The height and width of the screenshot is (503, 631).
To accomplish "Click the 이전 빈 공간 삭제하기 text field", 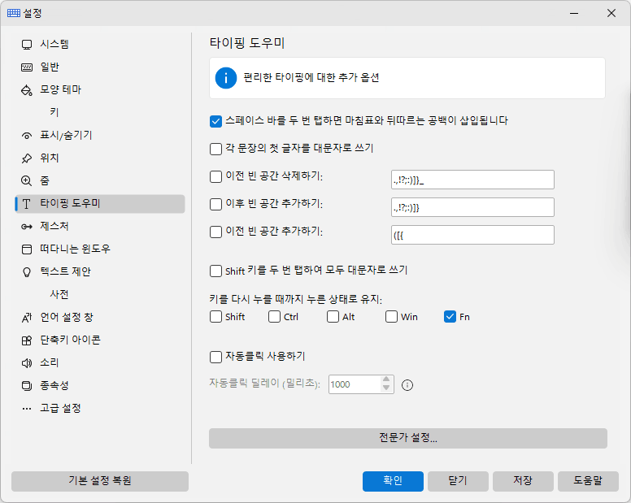I will (x=472, y=180).
